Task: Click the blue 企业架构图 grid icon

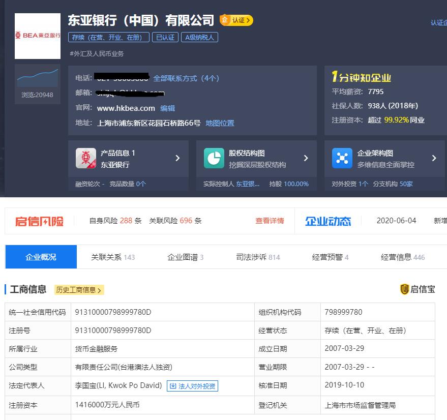Action: (343, 158)
